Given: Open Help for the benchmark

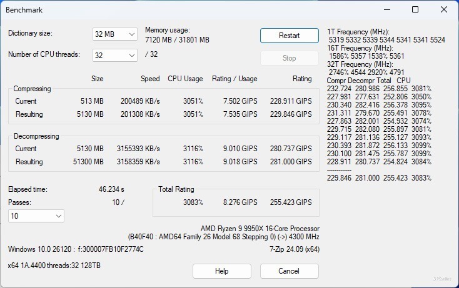Looking at the screenshot, I should tap(221, 271).
